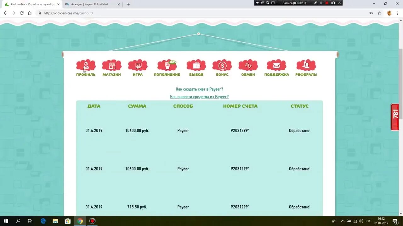The image size is (403, 226).
Task: Click the Поддержка menu label
Action: [276, 75]
